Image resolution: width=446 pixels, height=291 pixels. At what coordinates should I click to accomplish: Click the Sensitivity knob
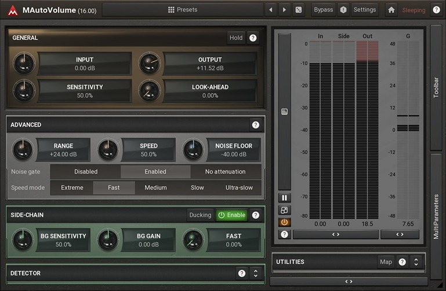[x=23, y=91]
